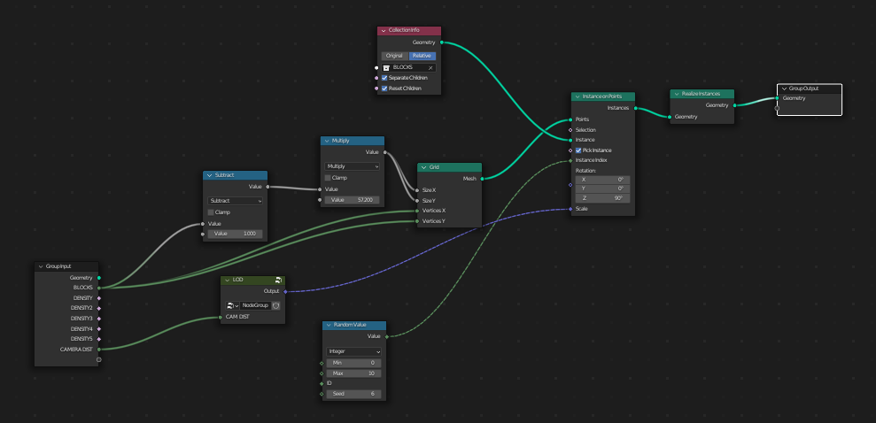Image resolution: width=876 pixels, height=423 pixels.
Task: Click the Random Value Min field
Action: [353, 363]
